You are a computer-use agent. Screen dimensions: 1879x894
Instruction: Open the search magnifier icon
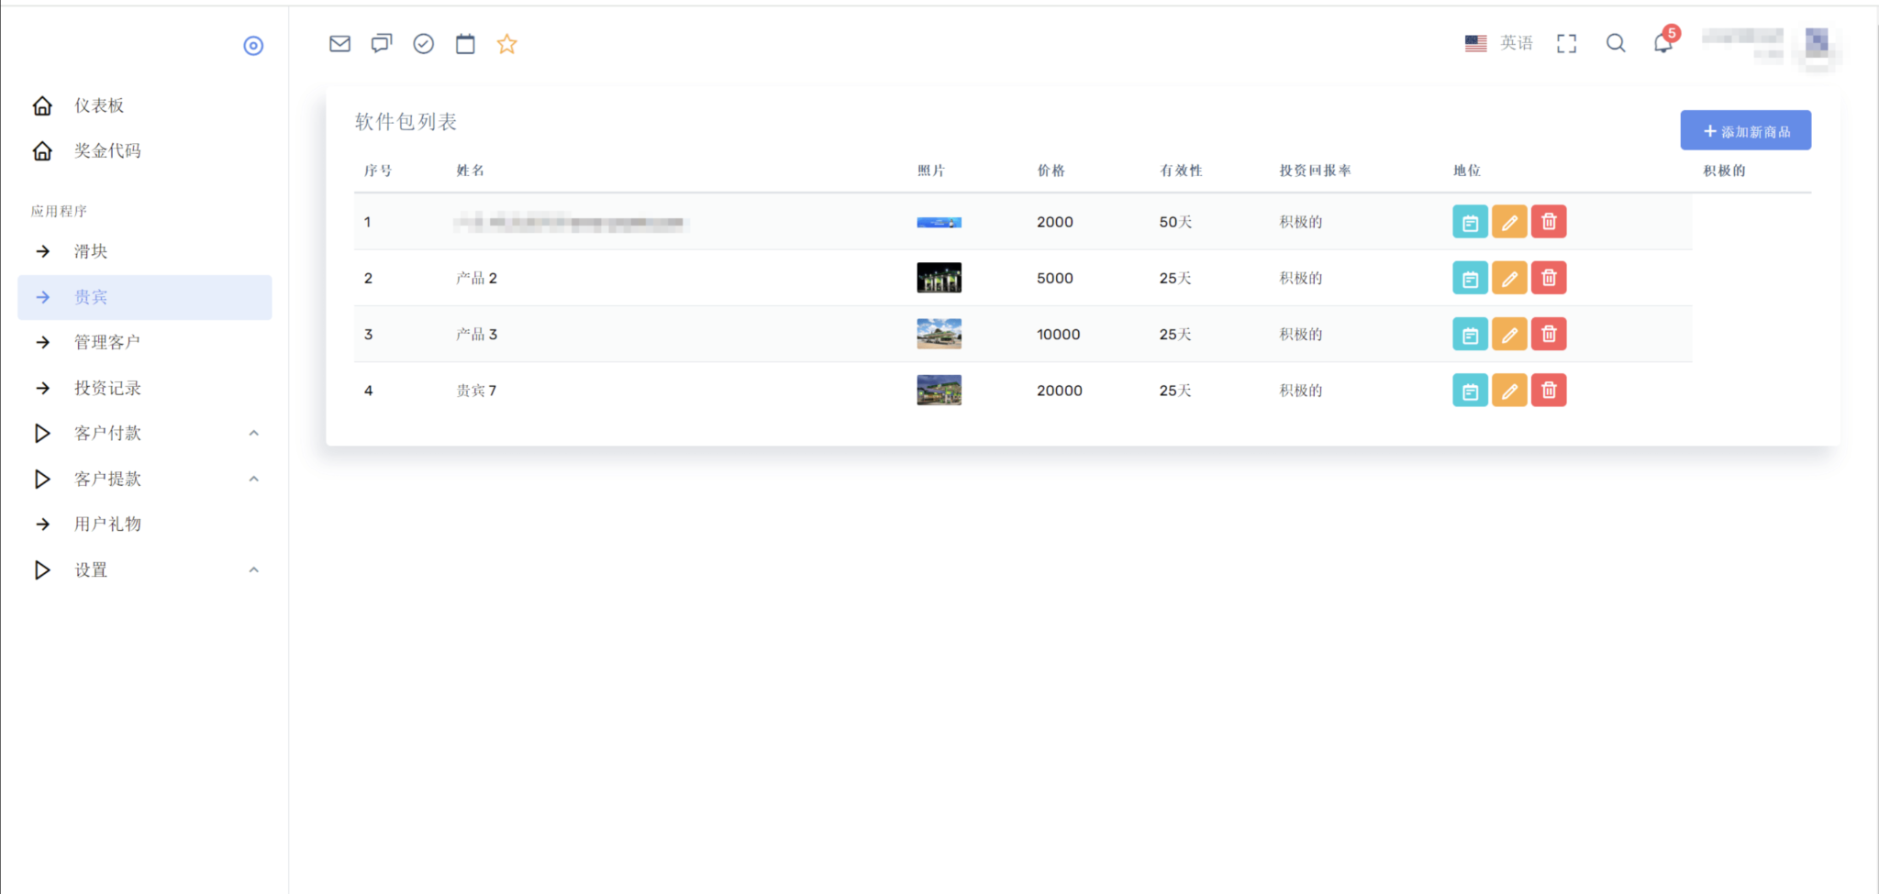[1616, 43]
